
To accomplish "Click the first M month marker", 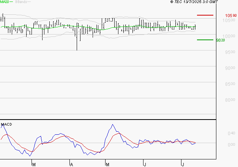I will 34,165.
